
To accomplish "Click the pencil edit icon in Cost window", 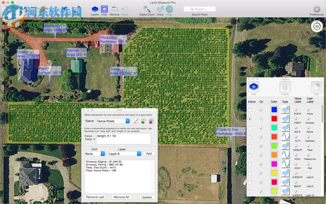I will coord(136,121).
